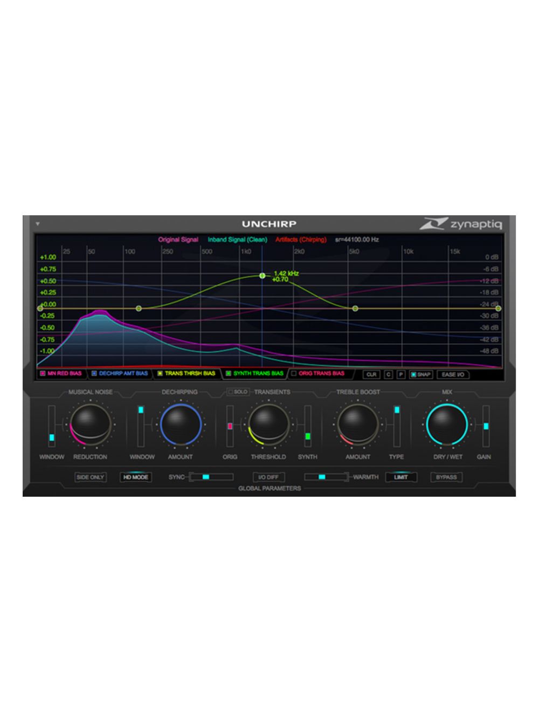
Task: Click the '10k' frequency axis label
Action: pyautogui.click(x=409, y=251)
